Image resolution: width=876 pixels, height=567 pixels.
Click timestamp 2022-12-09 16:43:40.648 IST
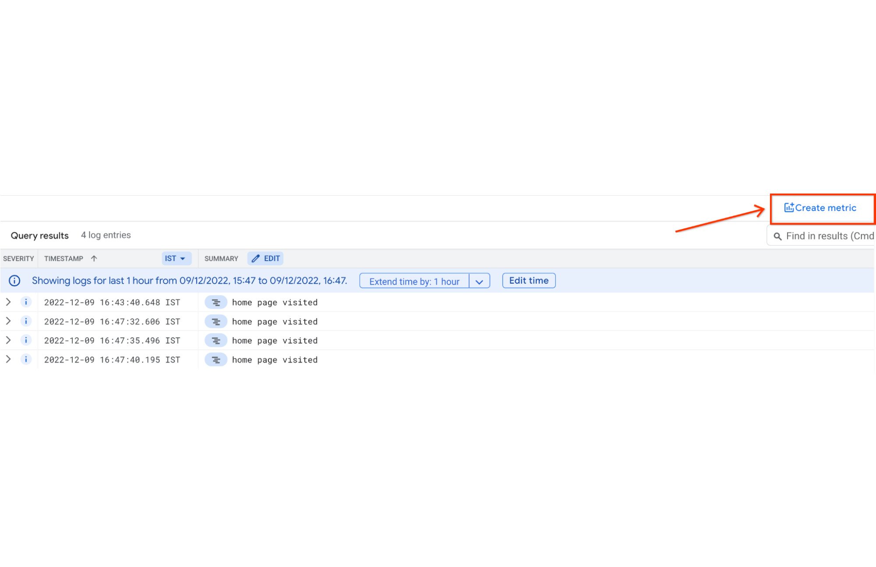click(112, 303)
